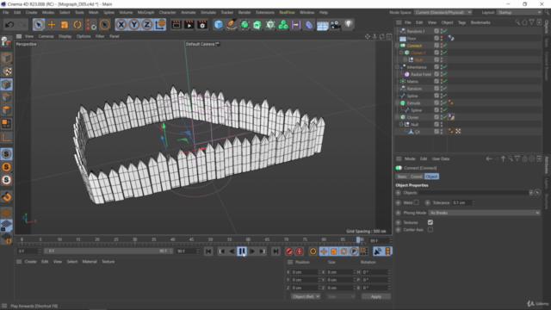551x310 pixels.
Task: Select the Matrix object
Action: pos(412,82)
